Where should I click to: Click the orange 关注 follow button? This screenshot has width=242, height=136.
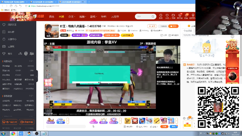tap(173, 26)
